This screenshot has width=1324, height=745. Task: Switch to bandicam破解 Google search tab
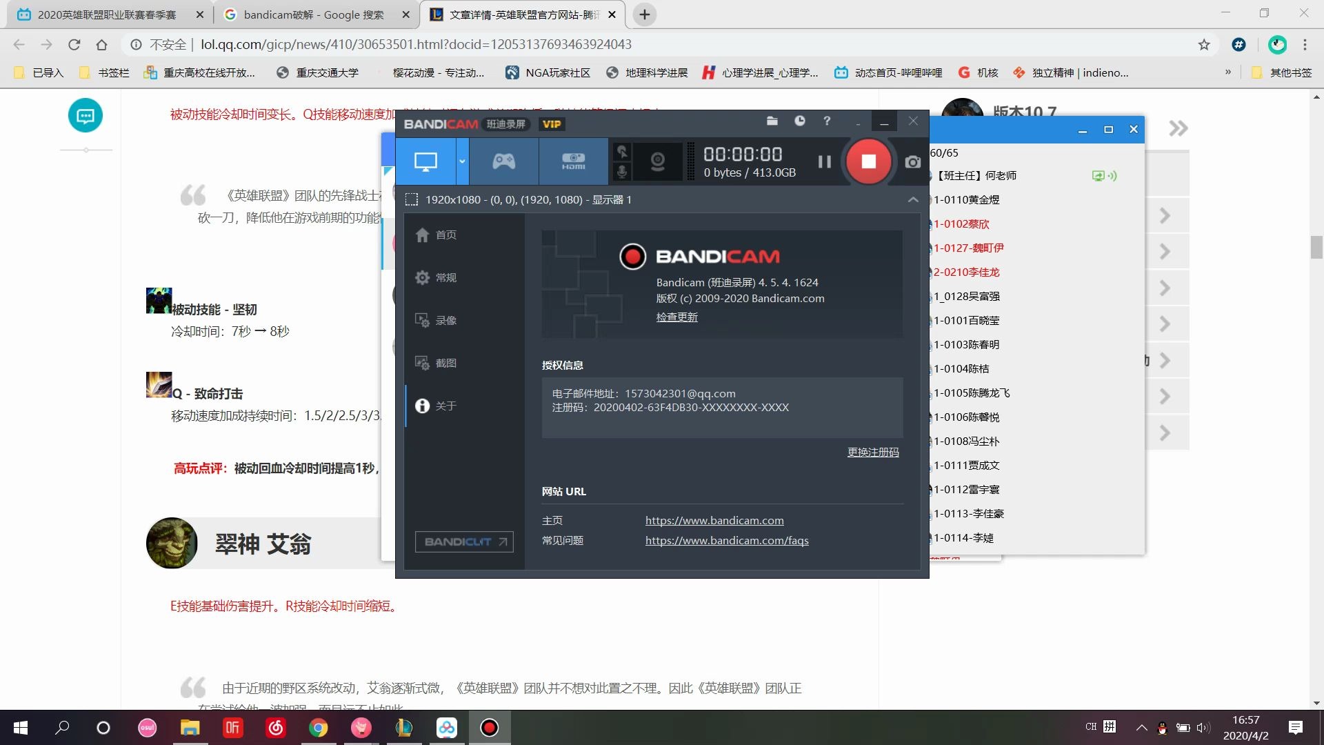pyautogui.click(x=314, y=14)
